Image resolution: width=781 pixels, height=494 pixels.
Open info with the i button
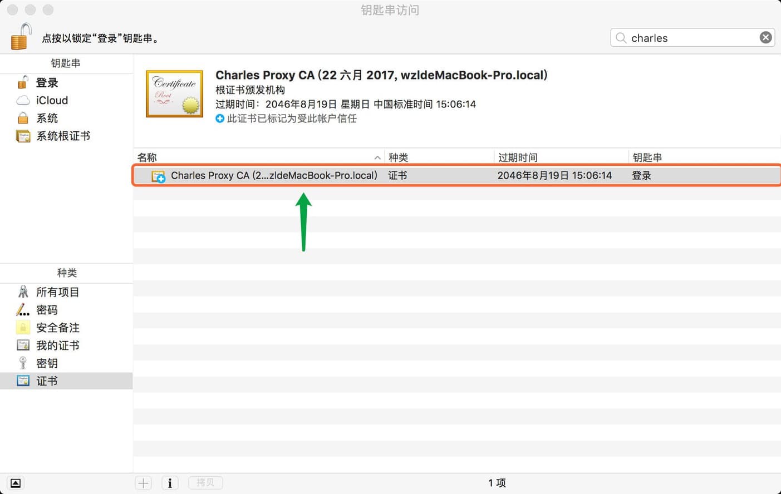[170, 483]
